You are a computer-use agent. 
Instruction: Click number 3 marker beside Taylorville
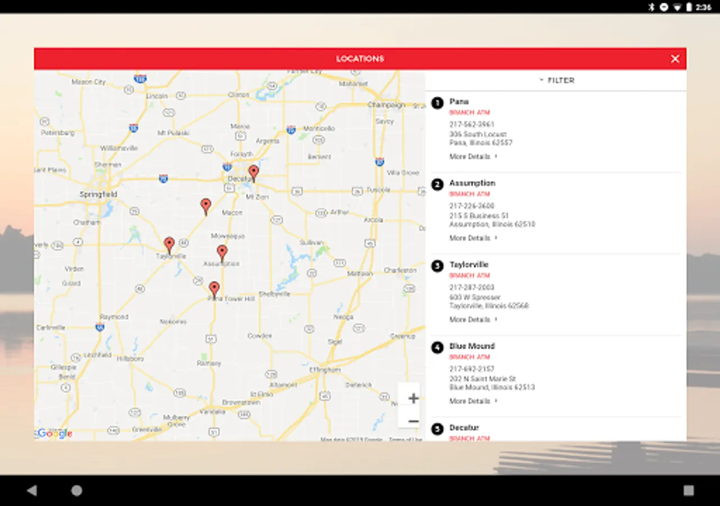(437, 266)
